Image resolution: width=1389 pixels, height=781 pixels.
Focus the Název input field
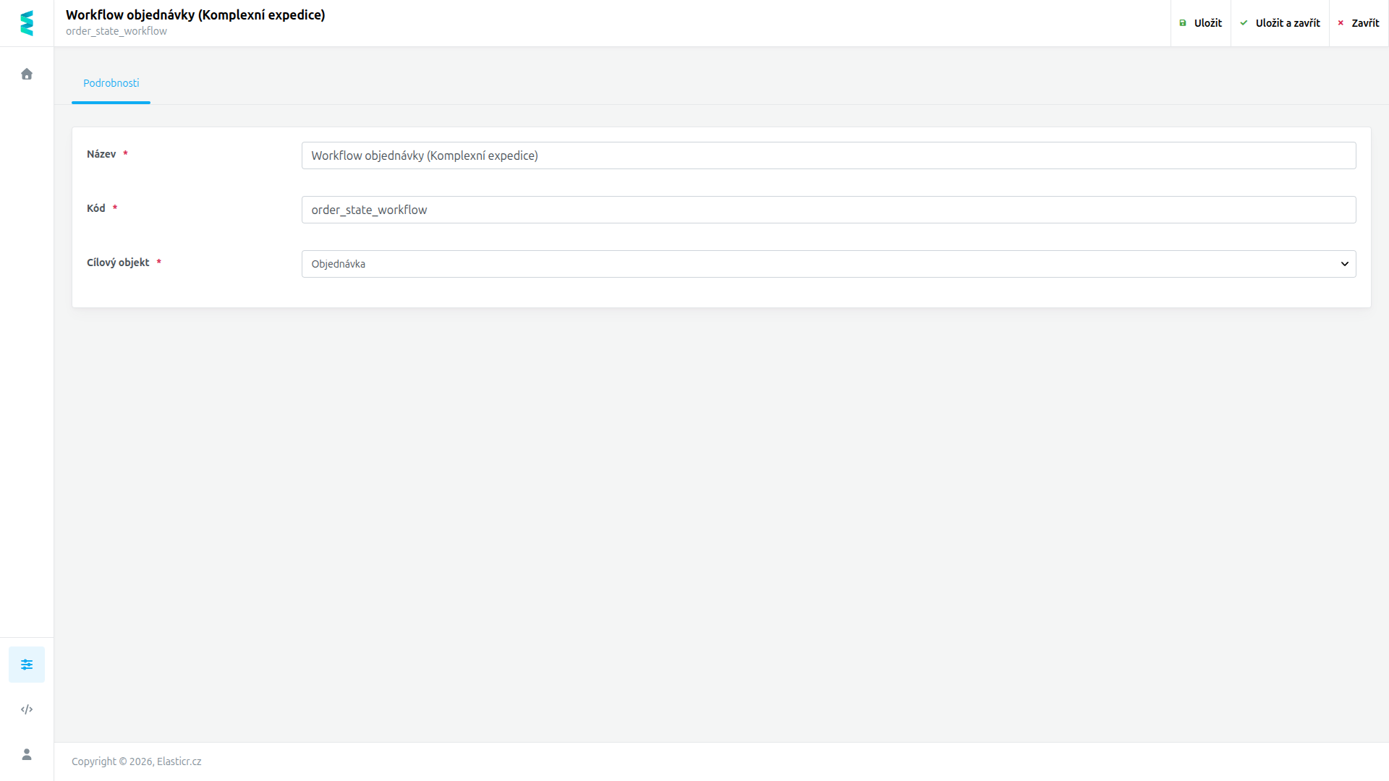[x=828, y=155]
